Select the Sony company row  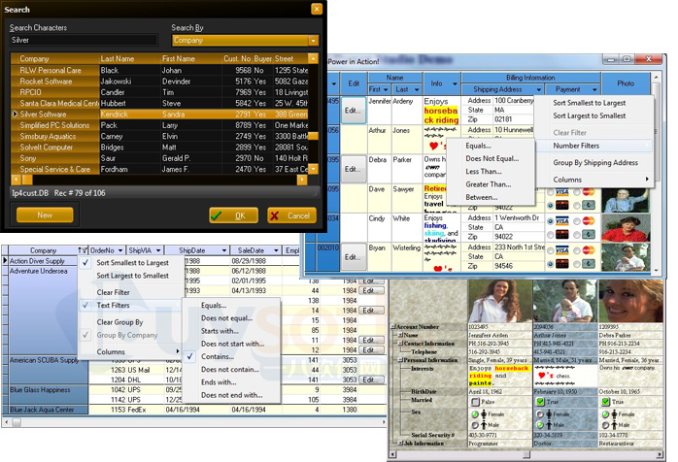pyautogui.click(x=160, y=158)
